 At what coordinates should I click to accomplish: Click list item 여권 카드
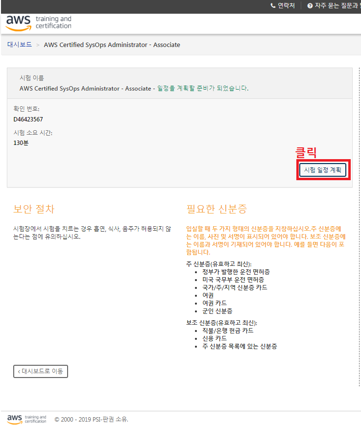[214, 303]
